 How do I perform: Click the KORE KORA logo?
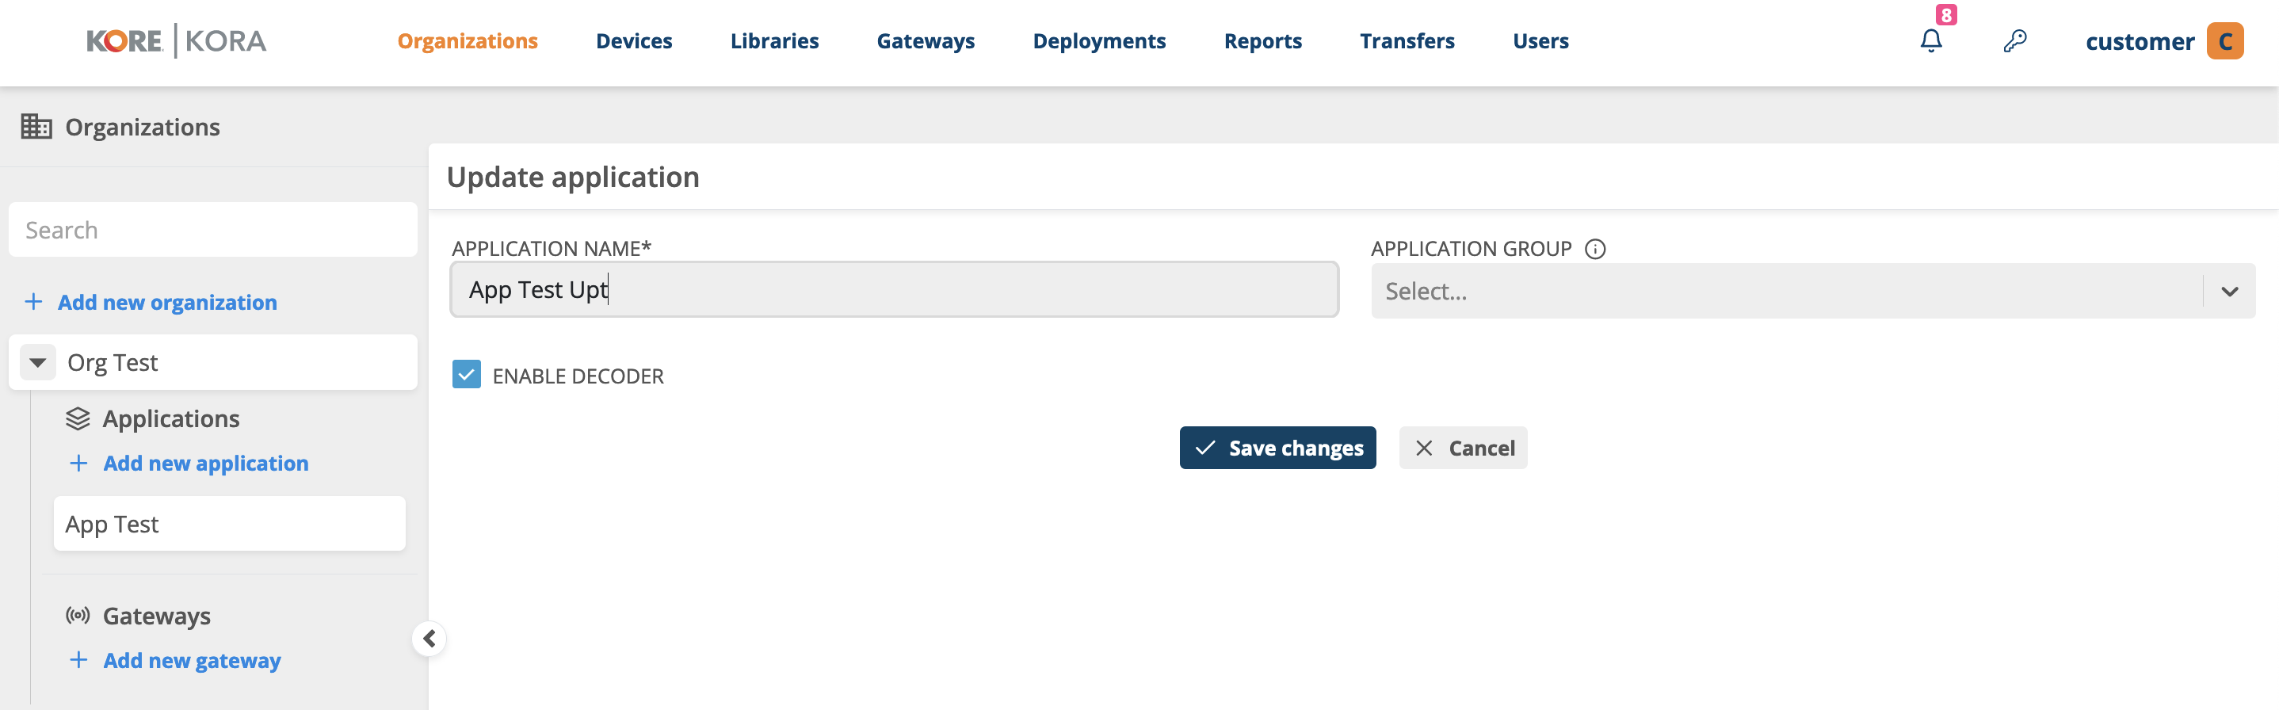[176, 40]
